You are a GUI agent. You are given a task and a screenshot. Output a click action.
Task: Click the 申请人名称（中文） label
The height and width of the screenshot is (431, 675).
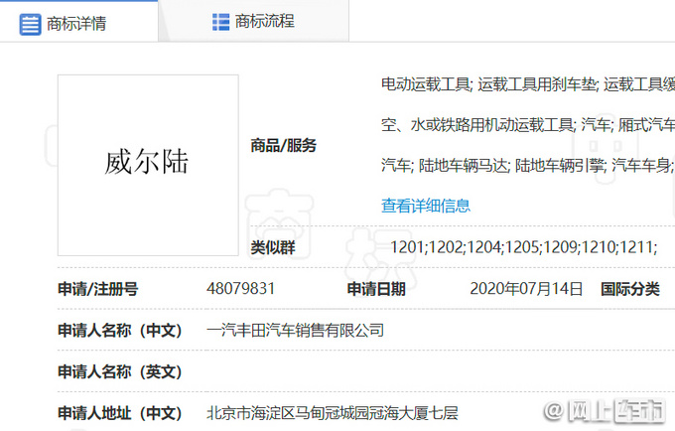coord(120,331)
